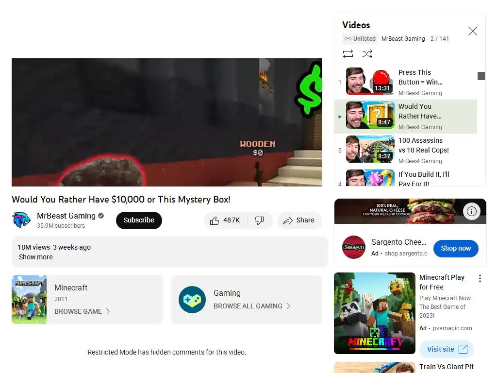Open MrBeast Gaming playlist title link
The height and width of the screenshot is (373, 497).
[403, 39]
